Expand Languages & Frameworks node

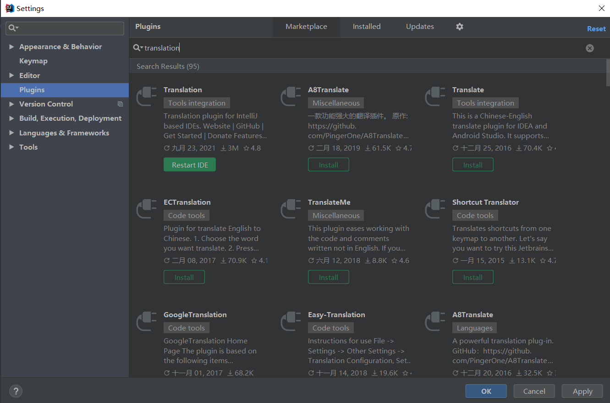pyautogui.click(x=11, y=133)
